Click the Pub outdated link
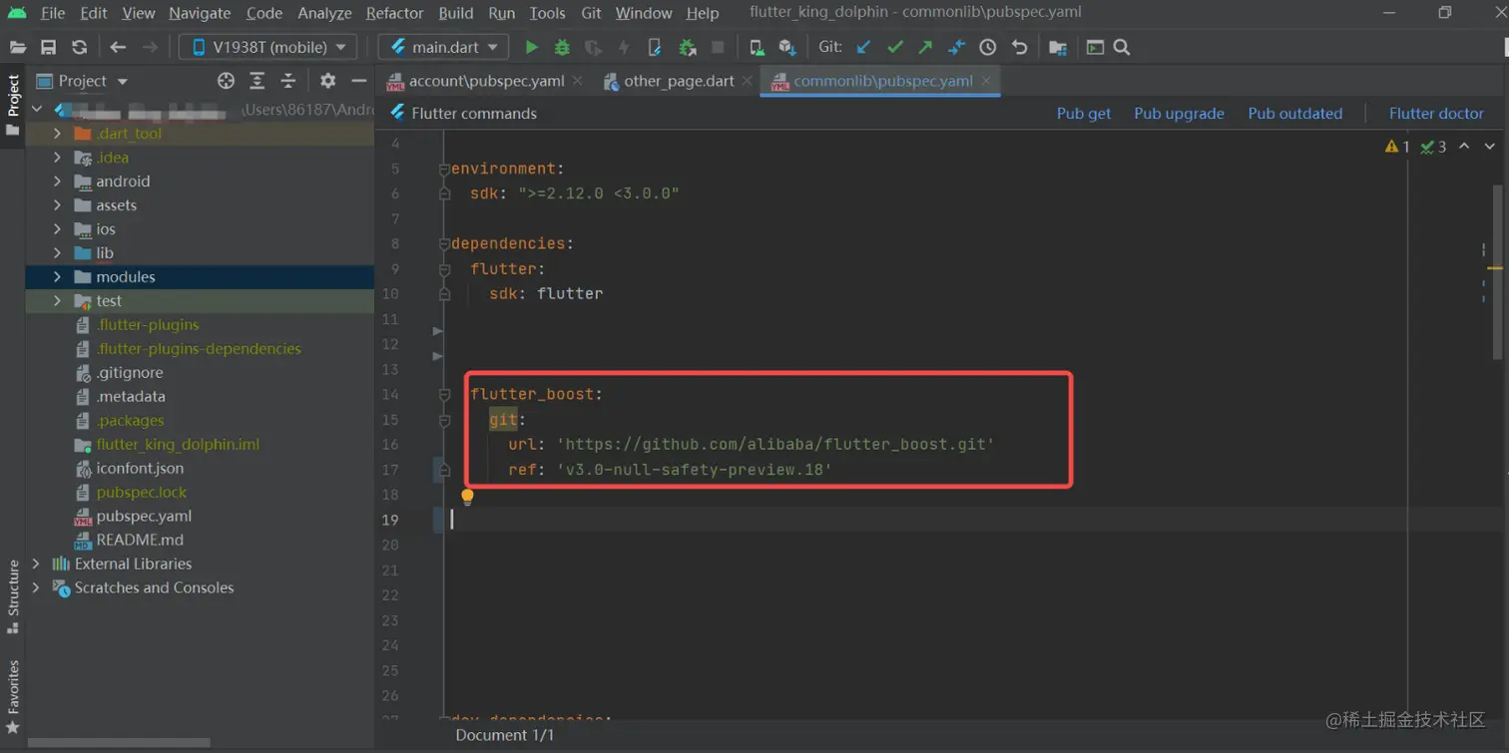 tap(1294, 114)
